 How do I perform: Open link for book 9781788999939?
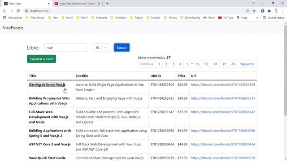[223, 158]
